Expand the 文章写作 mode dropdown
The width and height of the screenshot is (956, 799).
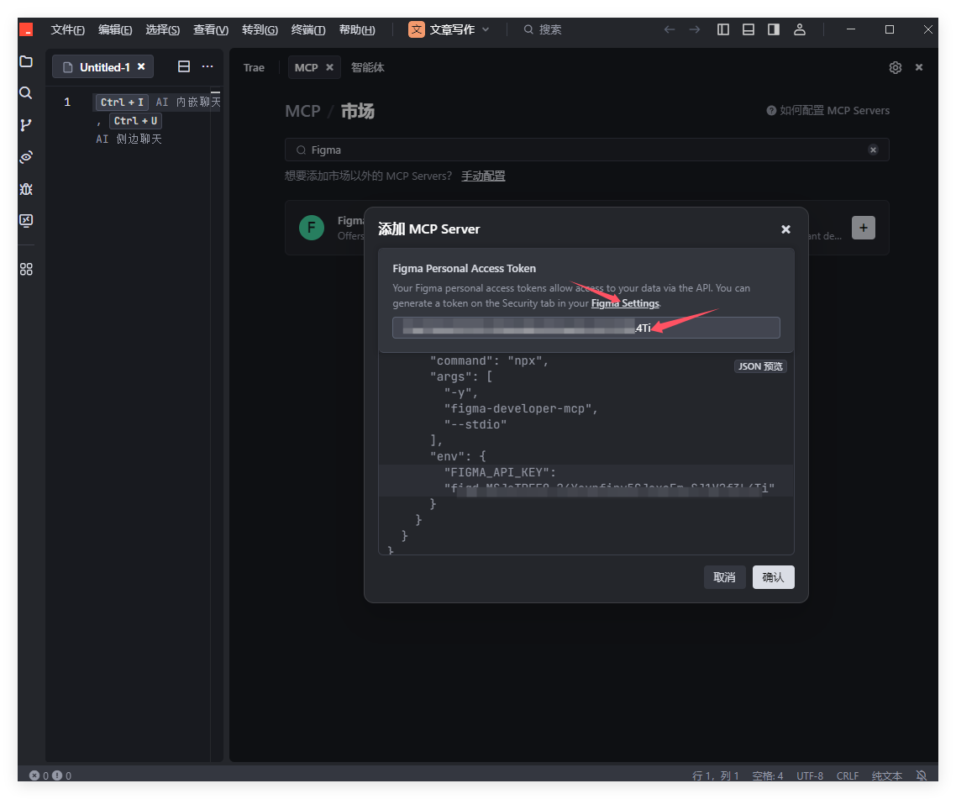click(486, 29)
